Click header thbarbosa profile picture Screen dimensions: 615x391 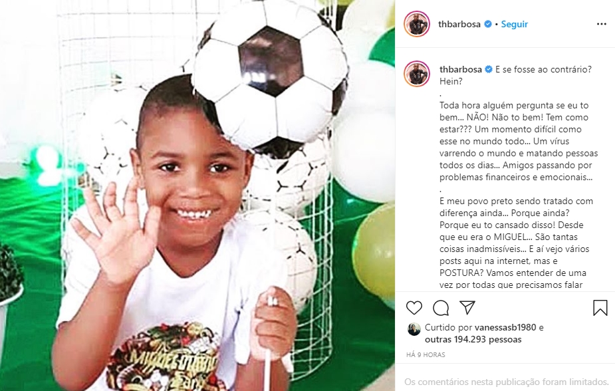(417, 24)
